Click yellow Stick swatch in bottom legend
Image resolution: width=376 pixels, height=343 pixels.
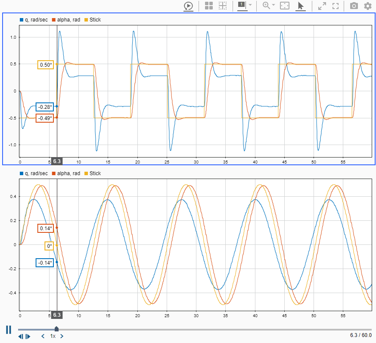86,173
